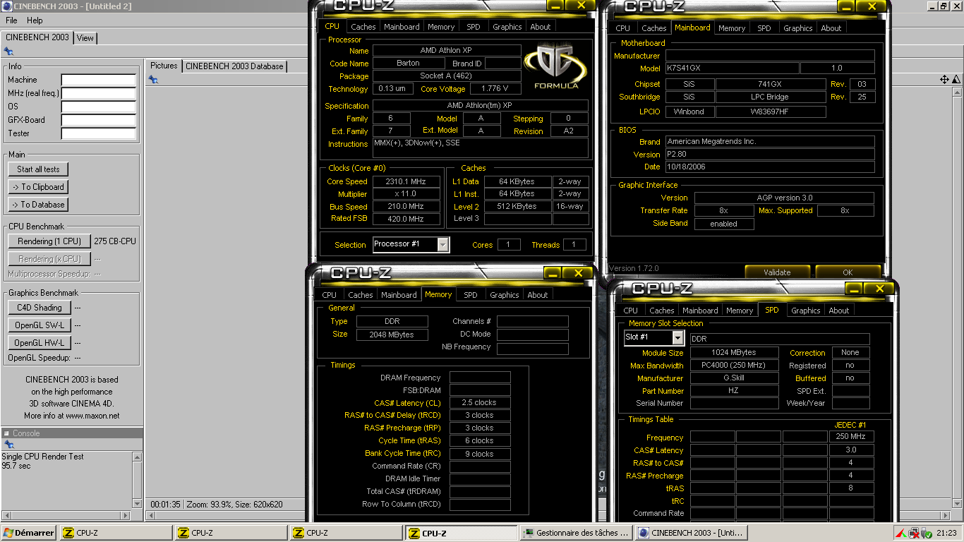Open Memory tab in the CPU-Z SPD window
964x542 pixels.
pos(740,311)
